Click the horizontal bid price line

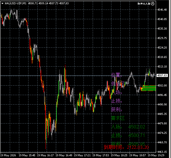pos(78,75)
